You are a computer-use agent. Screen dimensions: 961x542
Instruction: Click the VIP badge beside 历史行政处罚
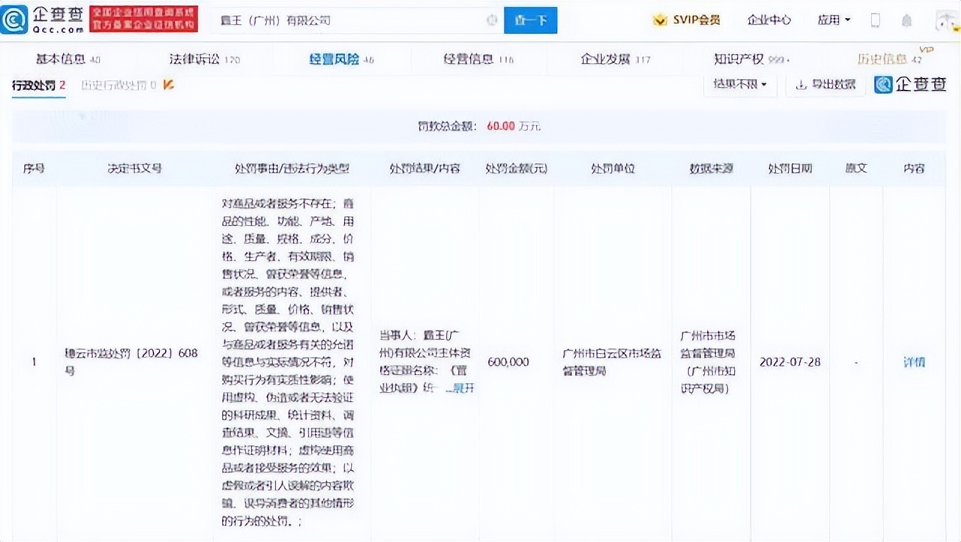click(x=169, y=85)
